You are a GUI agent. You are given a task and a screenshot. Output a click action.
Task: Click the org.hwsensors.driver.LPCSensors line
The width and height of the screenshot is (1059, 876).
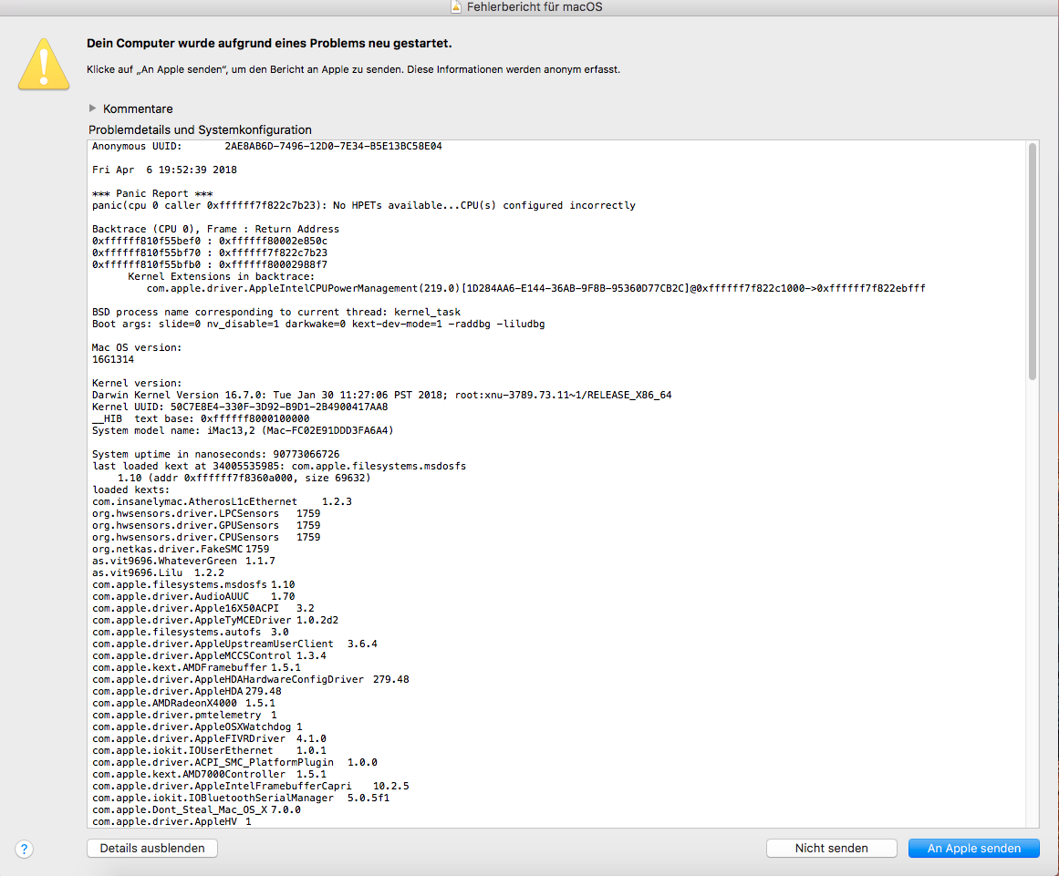click(206, 513)
